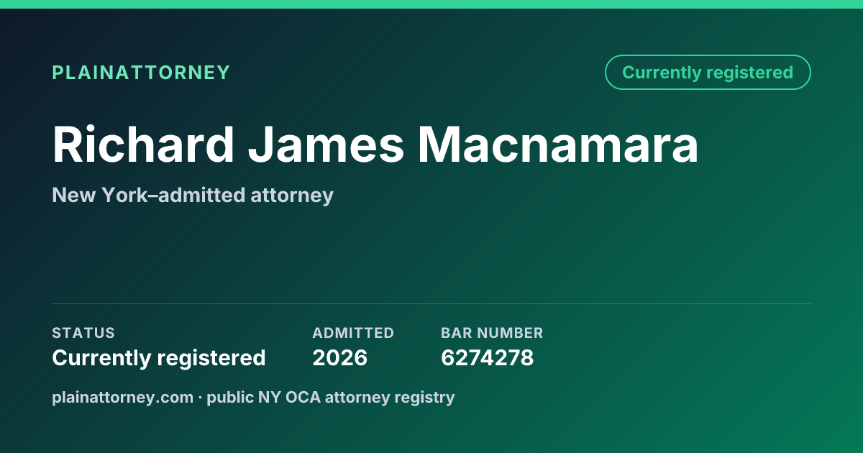Click the STATUS label
This screenshot has height=453, width=863.
[x=83, y=333]
